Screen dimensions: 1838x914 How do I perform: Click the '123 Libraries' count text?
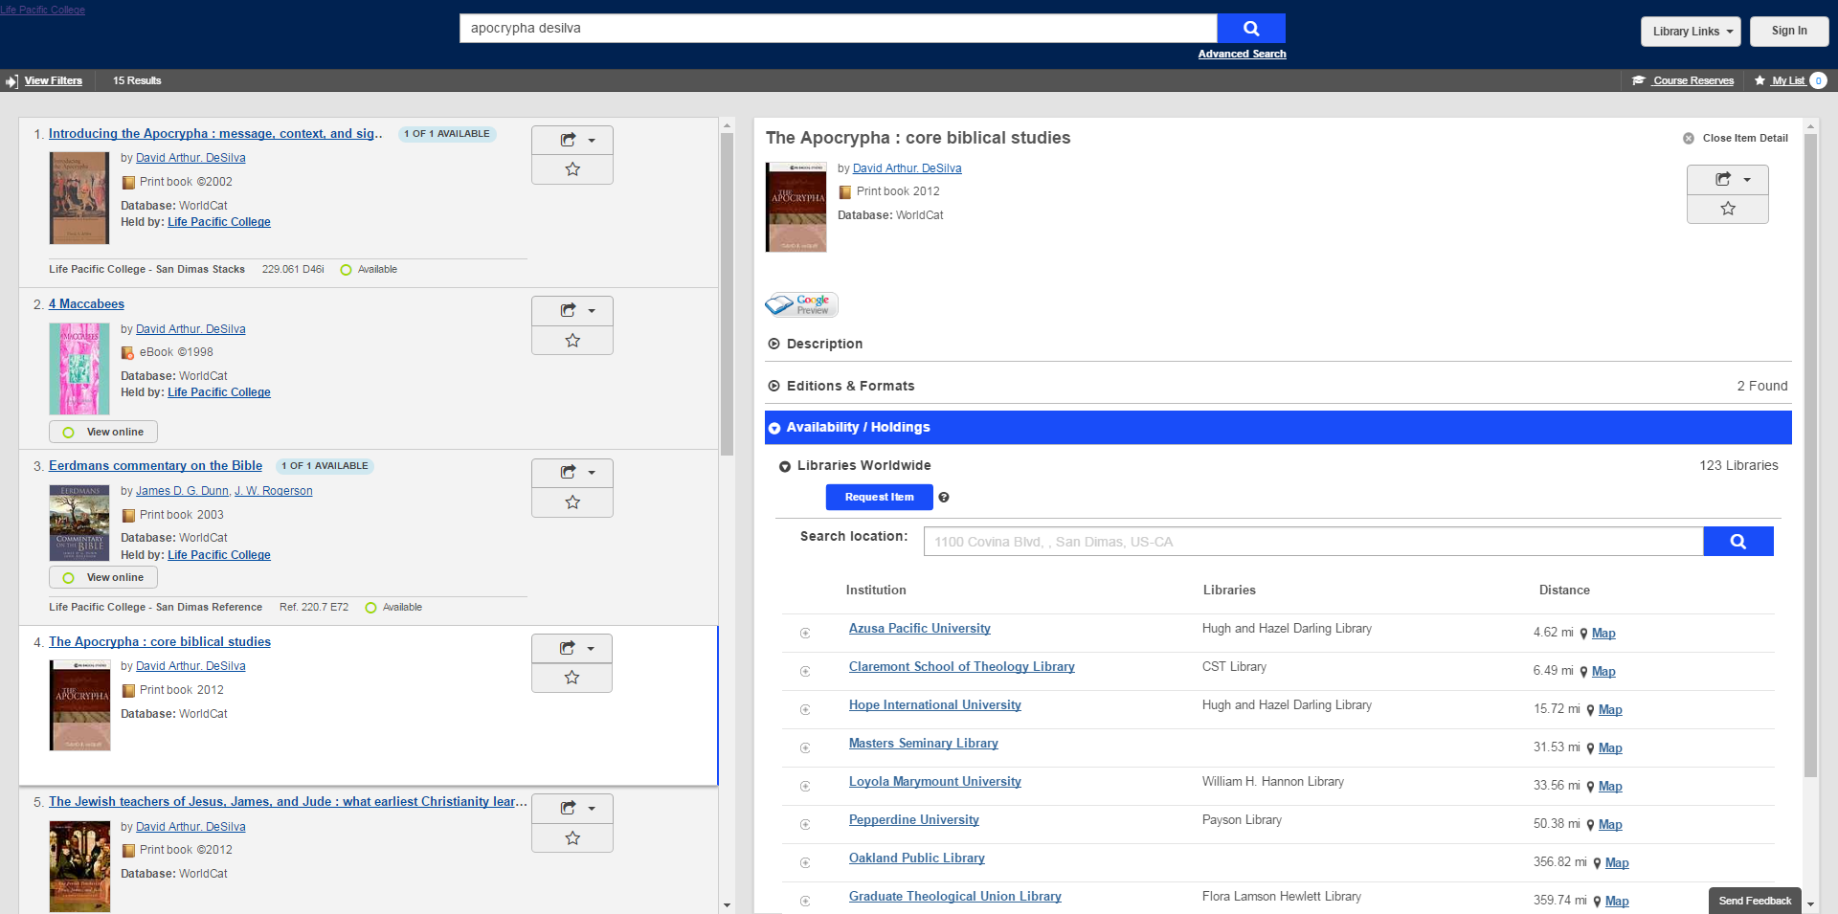click(x=1738, y=465)
